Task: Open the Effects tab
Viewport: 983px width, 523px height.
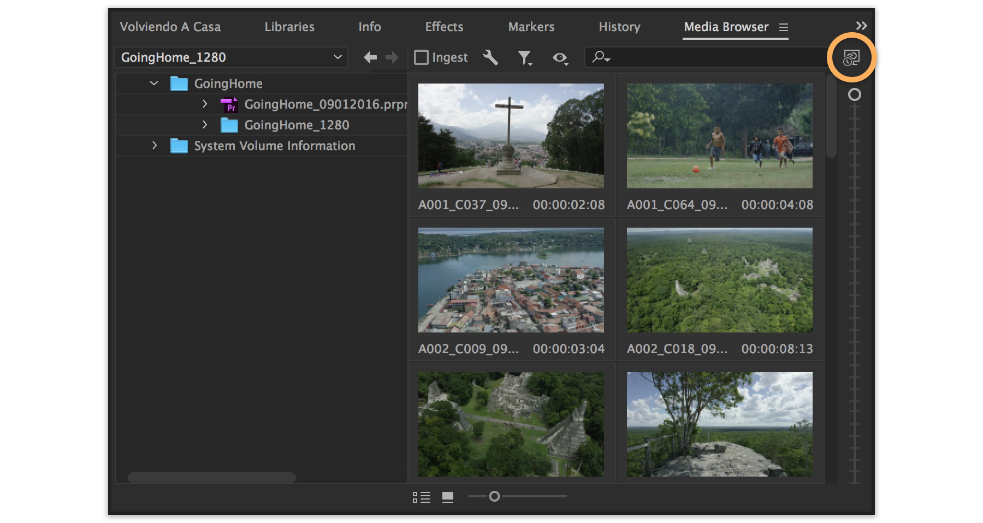Action: (444, 27)
